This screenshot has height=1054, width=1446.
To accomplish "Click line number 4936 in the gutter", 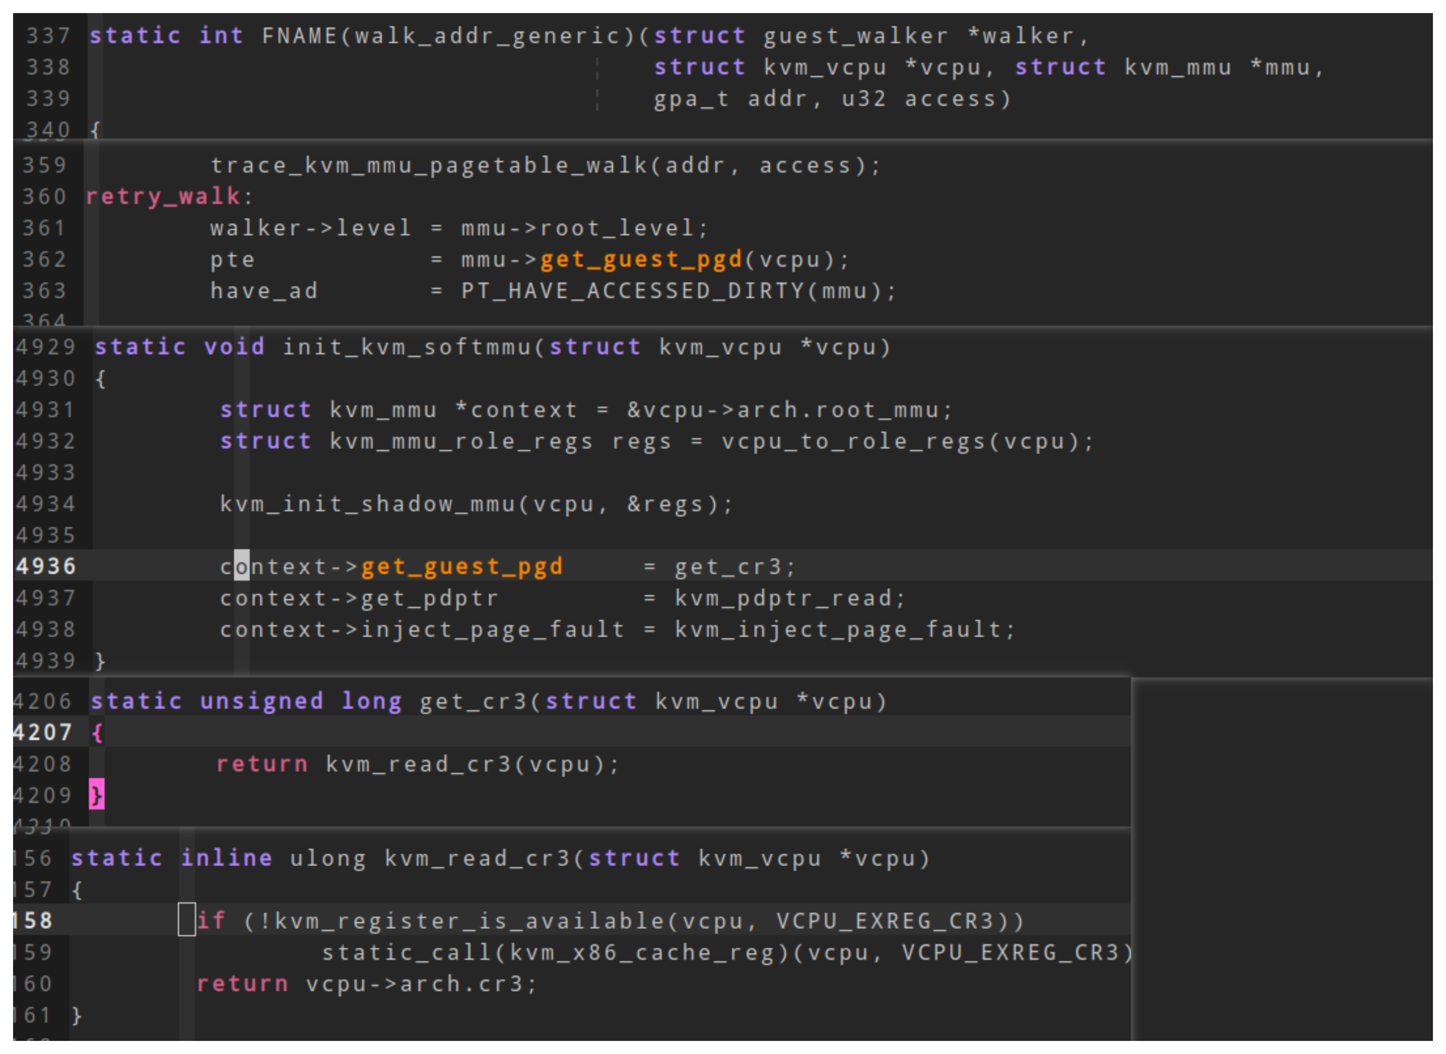I will 46,567.
